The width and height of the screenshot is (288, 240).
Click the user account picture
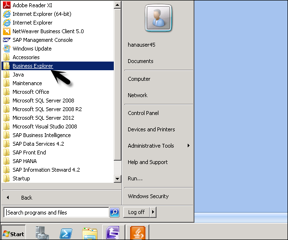tap(158, 19)
